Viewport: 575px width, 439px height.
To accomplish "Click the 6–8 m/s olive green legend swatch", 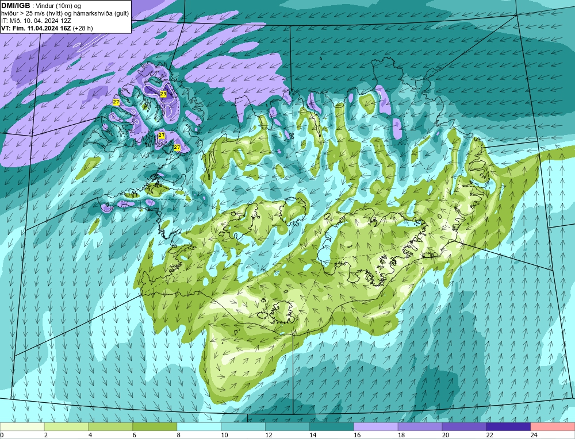I will 155,427.
